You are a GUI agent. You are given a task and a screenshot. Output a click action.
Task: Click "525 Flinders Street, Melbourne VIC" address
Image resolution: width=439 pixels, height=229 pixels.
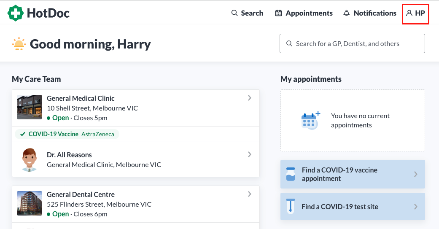tap(99, 204)
